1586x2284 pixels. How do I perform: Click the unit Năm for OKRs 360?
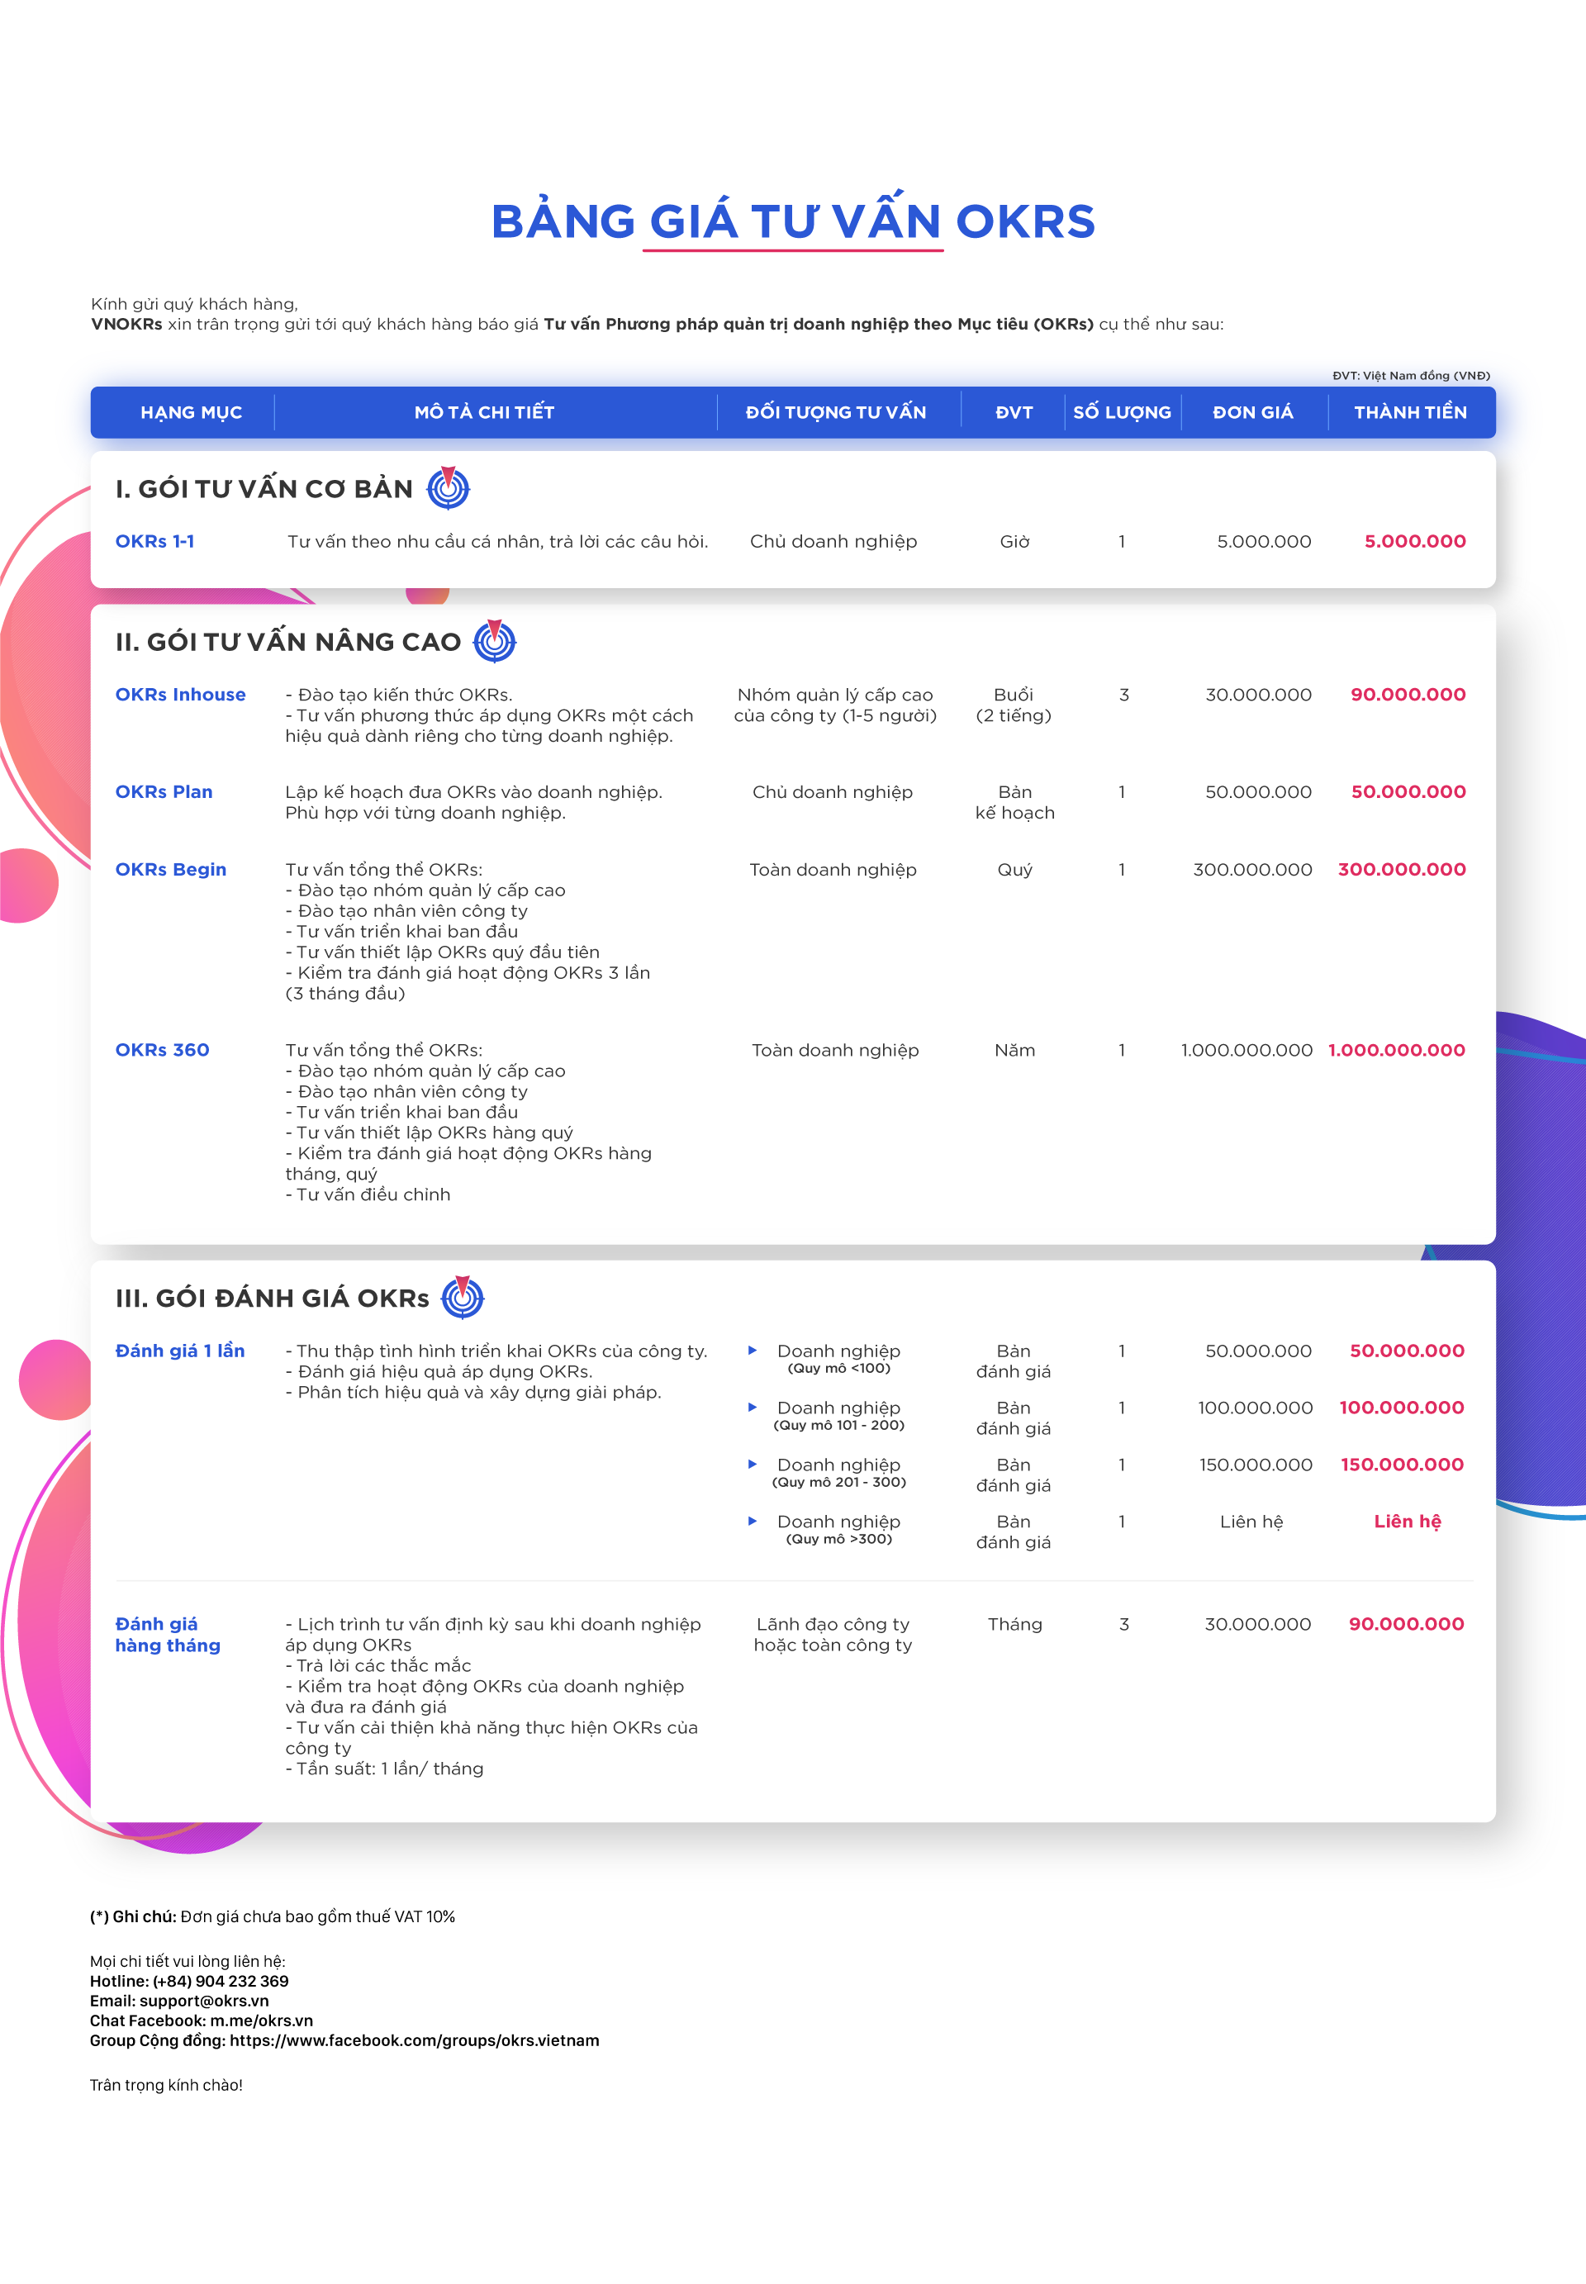click(x=1014, y=1050)
